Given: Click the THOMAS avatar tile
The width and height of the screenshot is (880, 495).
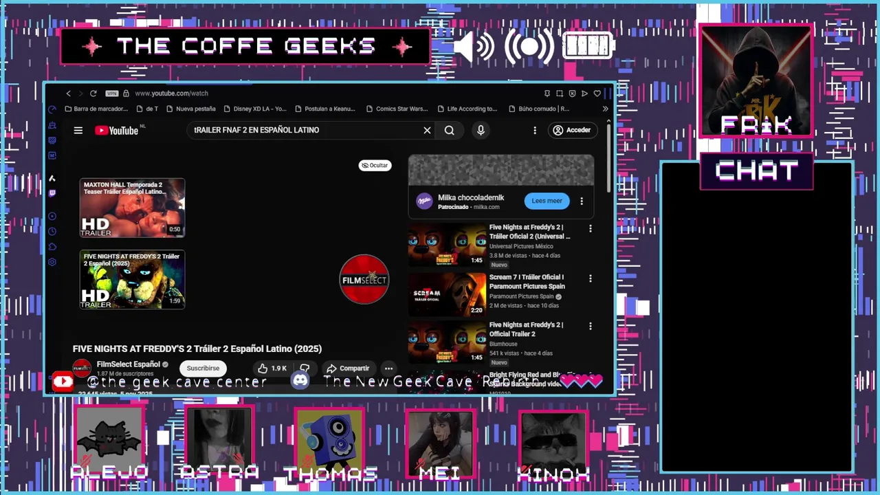Looking at the screenshot, I should (330, 442).
